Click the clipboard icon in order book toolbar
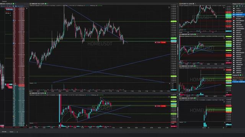 pyautogui.click(x=16, y=6)
